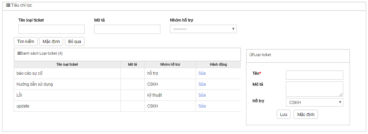Click the Mặc định button under the filters
This screenshot has height=134, width=368.
pos(51,42)
